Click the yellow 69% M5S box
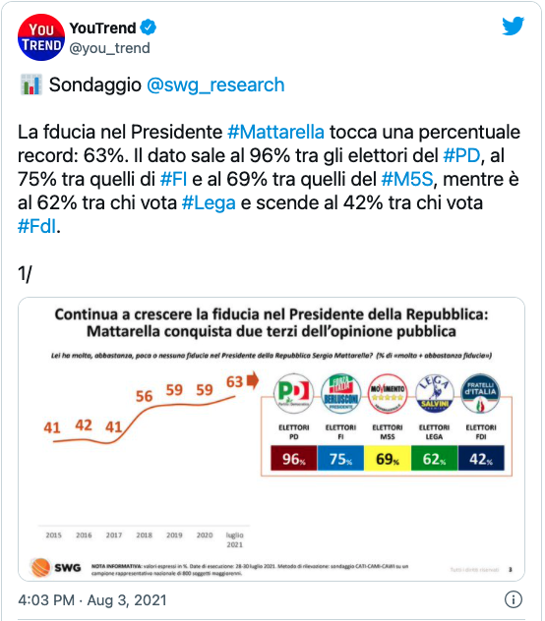The width and height of the screenshot is (545, 621). [388, 458]
